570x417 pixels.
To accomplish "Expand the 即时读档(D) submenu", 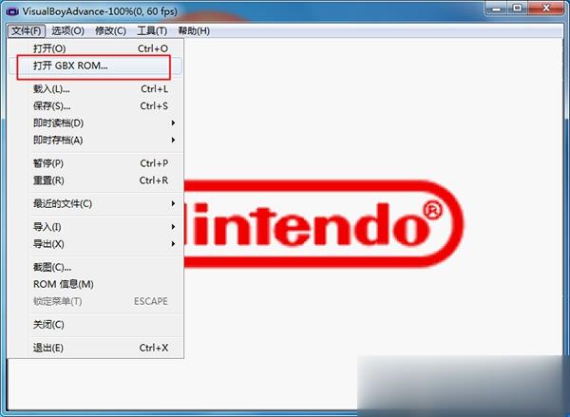I will 95,123.
